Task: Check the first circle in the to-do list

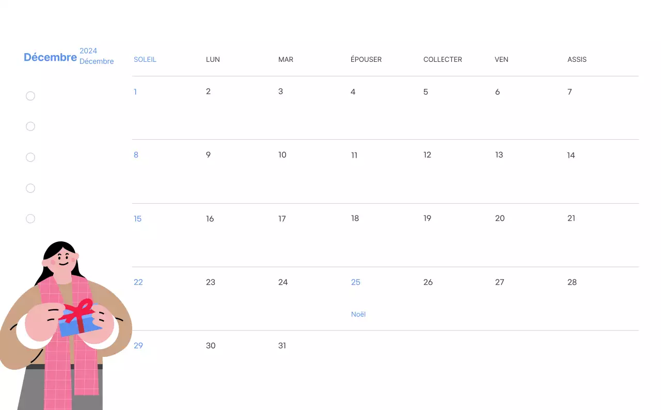Action: click(x=30, y=96)
